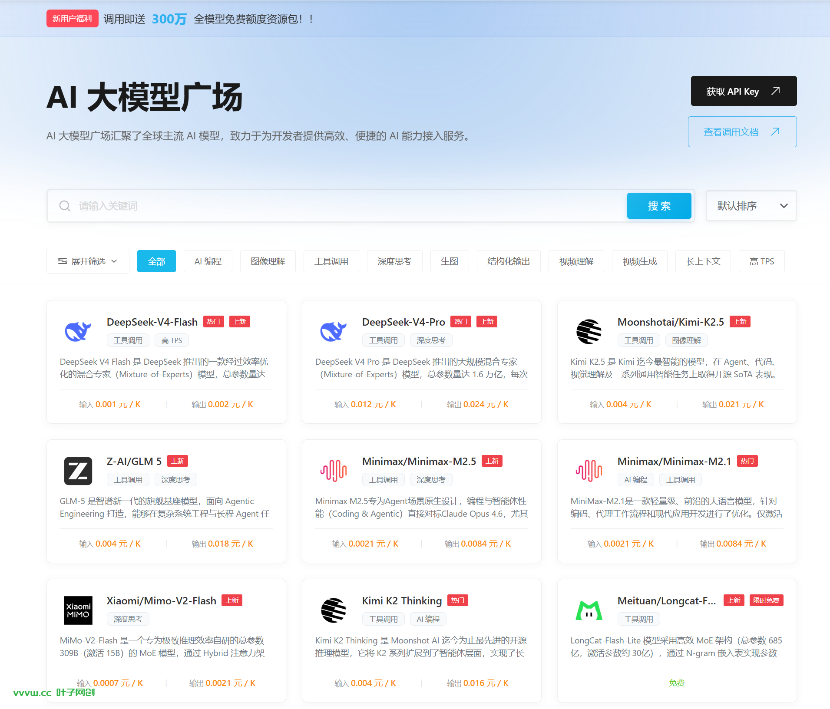830x709 pixels.
Task: Click the 限时免费 badge on Meituan Longcat
Action: 766,600
